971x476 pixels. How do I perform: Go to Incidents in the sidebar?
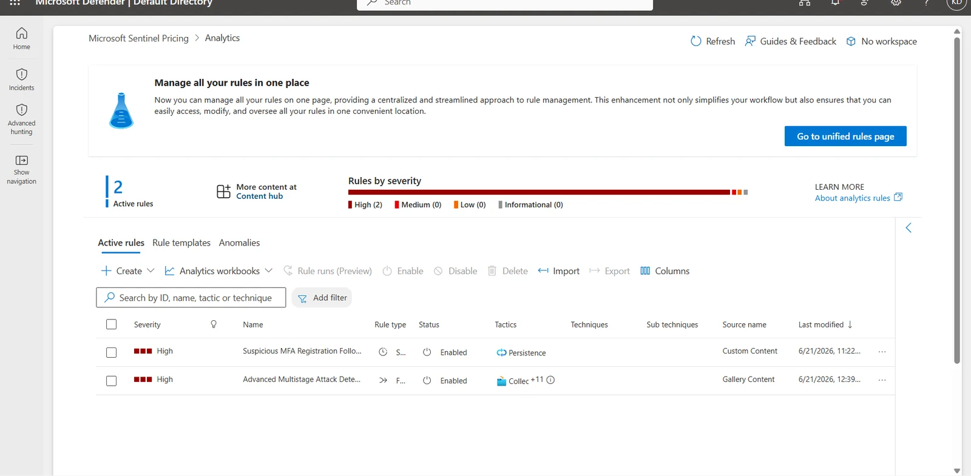coord(21,79)
